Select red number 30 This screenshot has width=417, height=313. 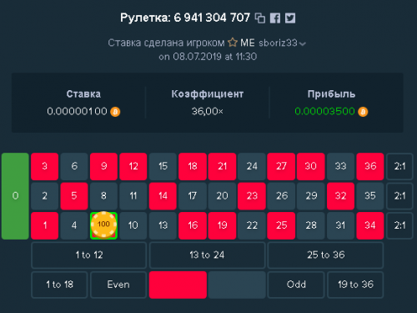pos(311,166)
